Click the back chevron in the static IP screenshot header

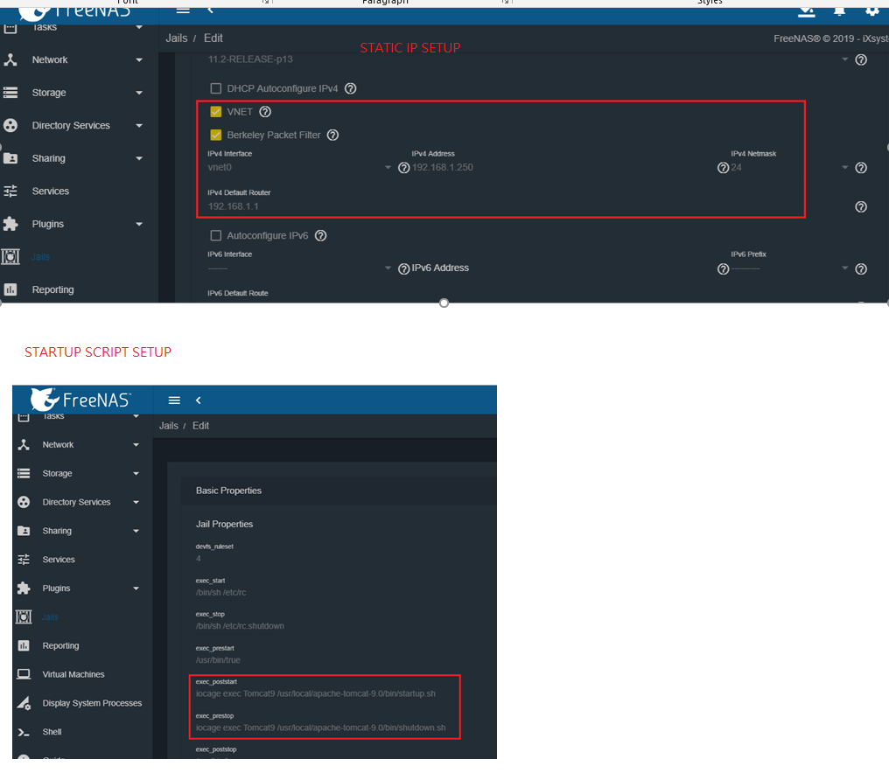210,10
